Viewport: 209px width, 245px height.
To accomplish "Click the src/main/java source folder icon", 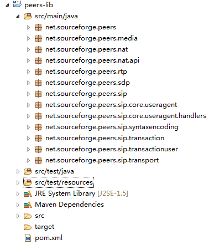I will tap(28, 16).
